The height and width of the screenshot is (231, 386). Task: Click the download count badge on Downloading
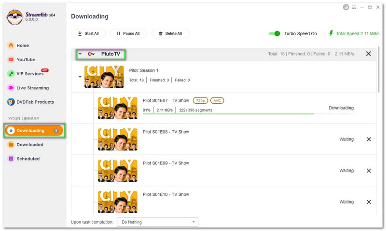pos(56,131)
